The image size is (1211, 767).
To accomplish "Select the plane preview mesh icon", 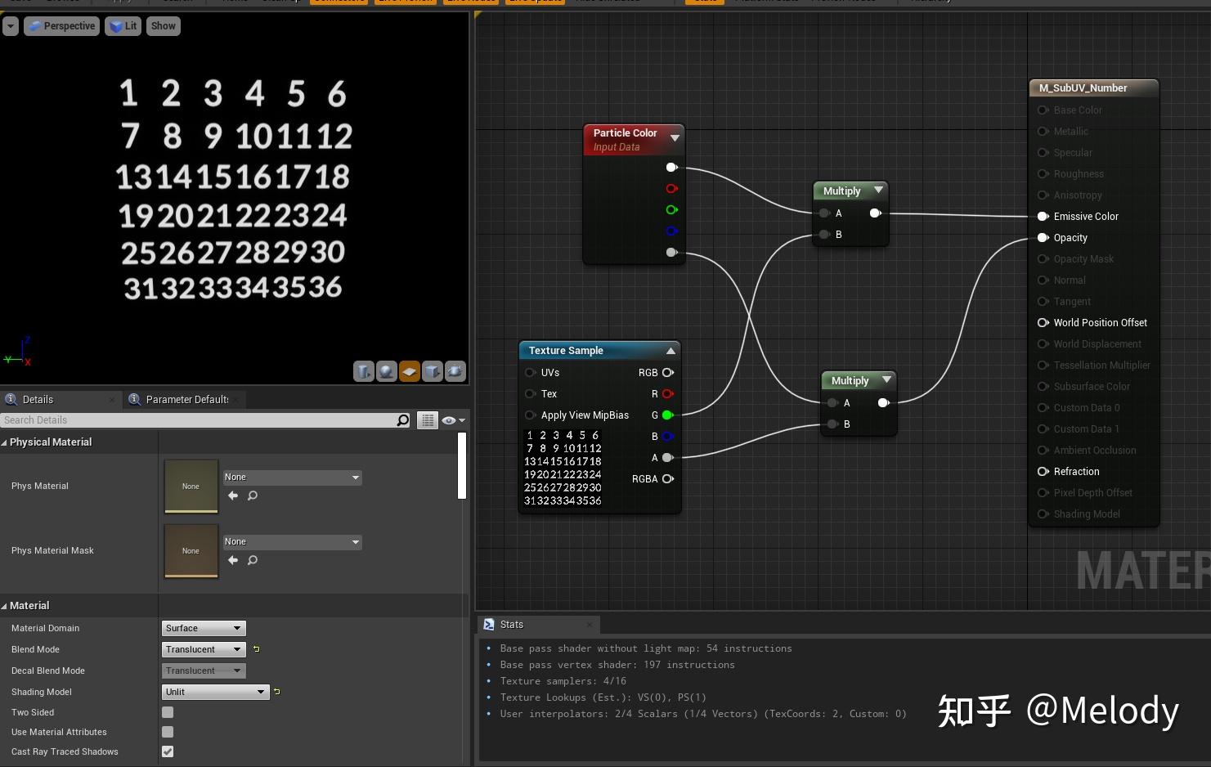I will [x=410, y=371].
